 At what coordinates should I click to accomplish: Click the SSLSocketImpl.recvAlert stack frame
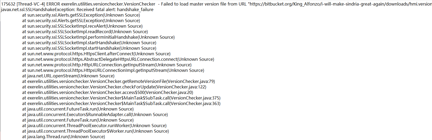click(82, 26)
